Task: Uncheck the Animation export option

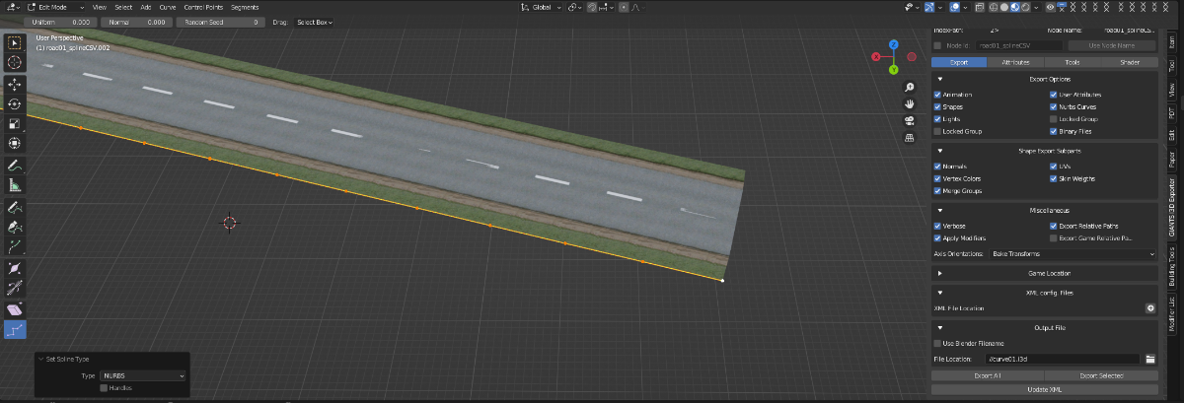Action: (938, 95)
